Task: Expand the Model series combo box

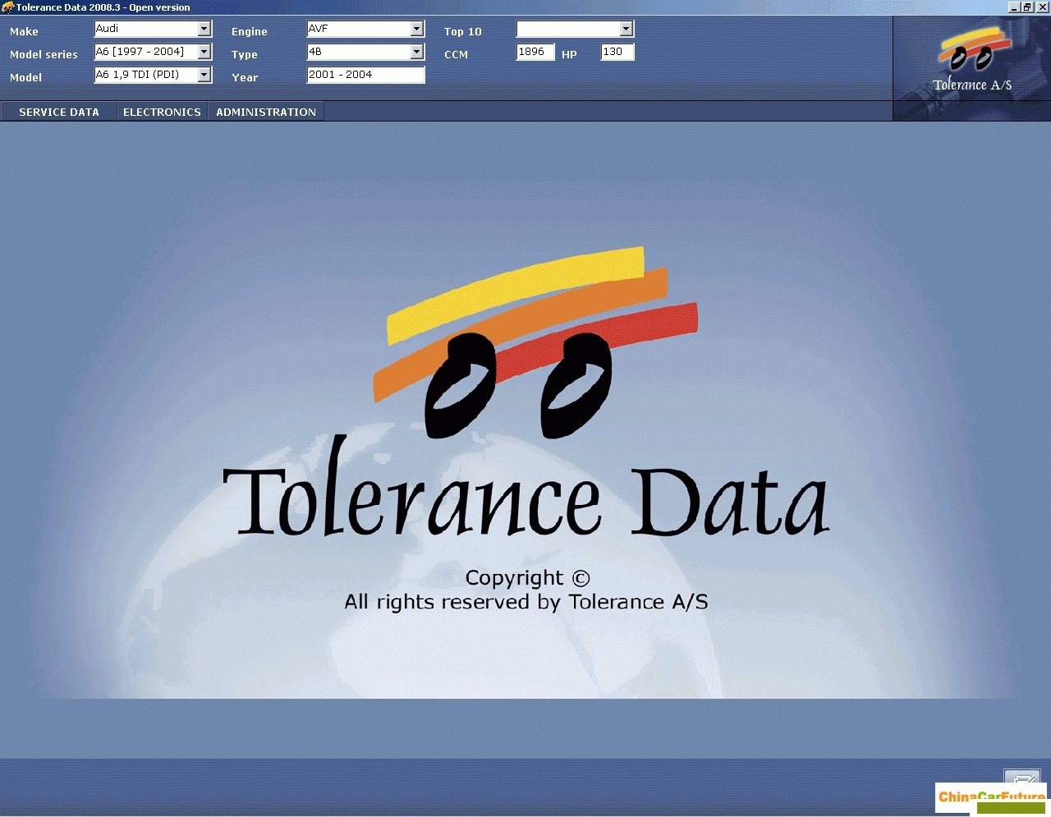Action: [x=153, y=52]
